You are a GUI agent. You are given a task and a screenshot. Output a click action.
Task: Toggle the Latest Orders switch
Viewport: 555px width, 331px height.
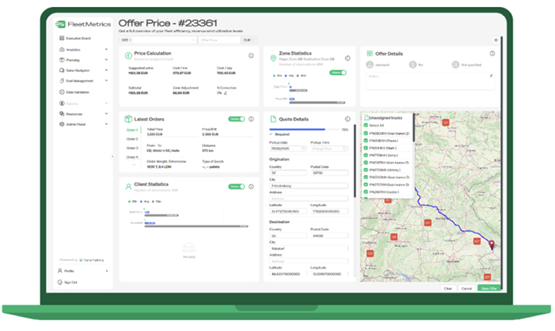pyautogui.click(x=237, y=119)
